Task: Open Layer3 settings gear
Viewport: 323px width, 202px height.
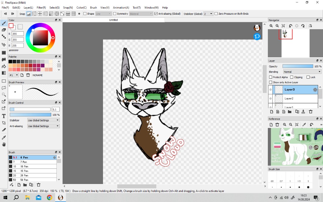Action: (315, 90)
